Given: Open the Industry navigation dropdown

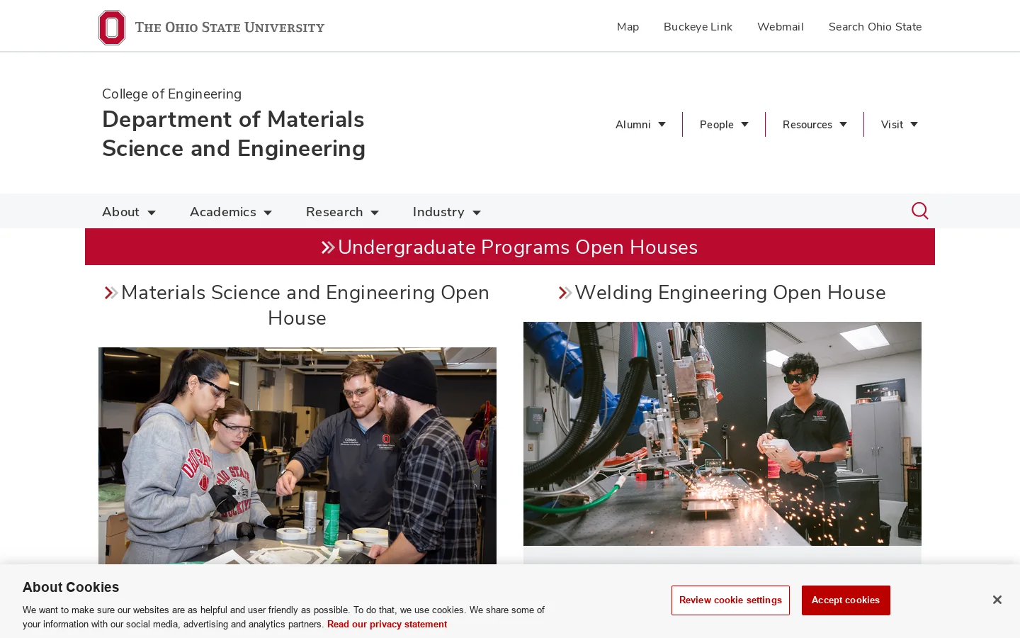Looking at the screenshot, I should pos(447,212).
